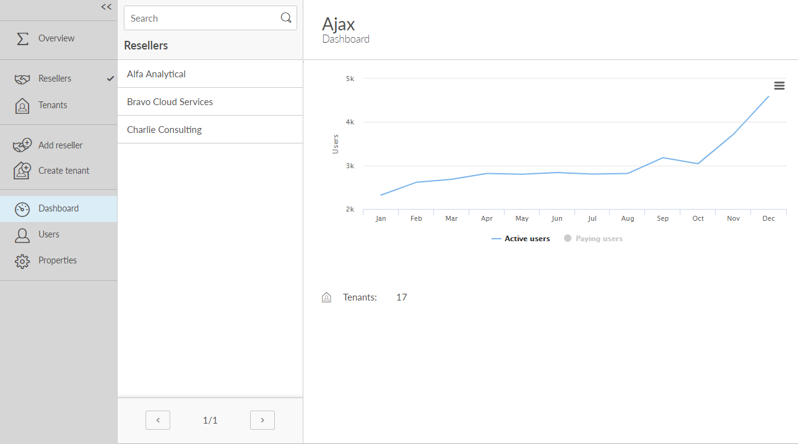Screen dimensions: 798x444
Task: Click the Dashboard gauge icon
Action: coord(22,209)
